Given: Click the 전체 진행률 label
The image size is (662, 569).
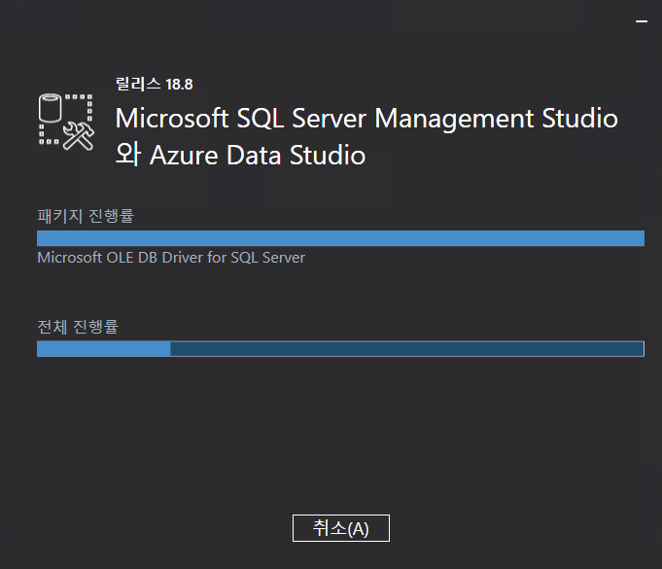Looking at the screenshot, I should [78, 327].
